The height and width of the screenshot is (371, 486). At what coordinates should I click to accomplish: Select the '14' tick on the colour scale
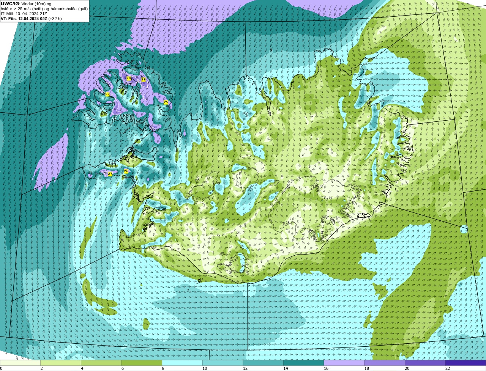click(286, 368)
